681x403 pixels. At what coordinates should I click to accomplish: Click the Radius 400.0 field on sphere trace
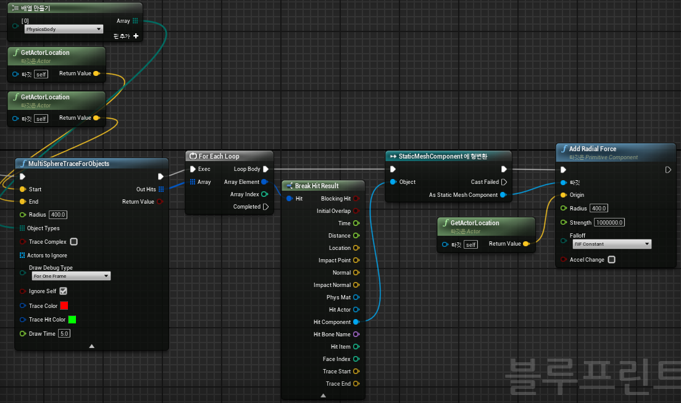coord(58,215)
